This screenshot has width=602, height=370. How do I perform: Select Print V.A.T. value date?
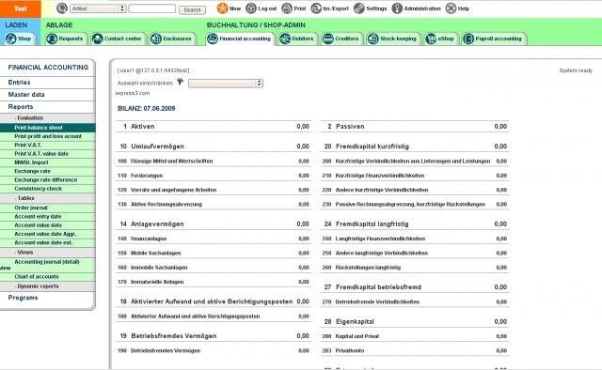coord(48,154)
